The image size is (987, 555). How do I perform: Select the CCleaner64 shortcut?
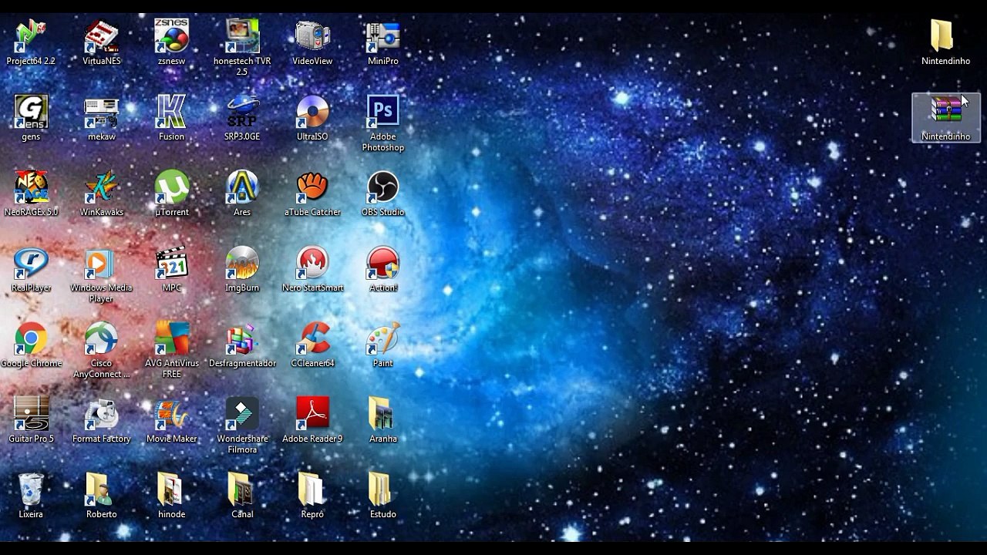click(312, 338)
